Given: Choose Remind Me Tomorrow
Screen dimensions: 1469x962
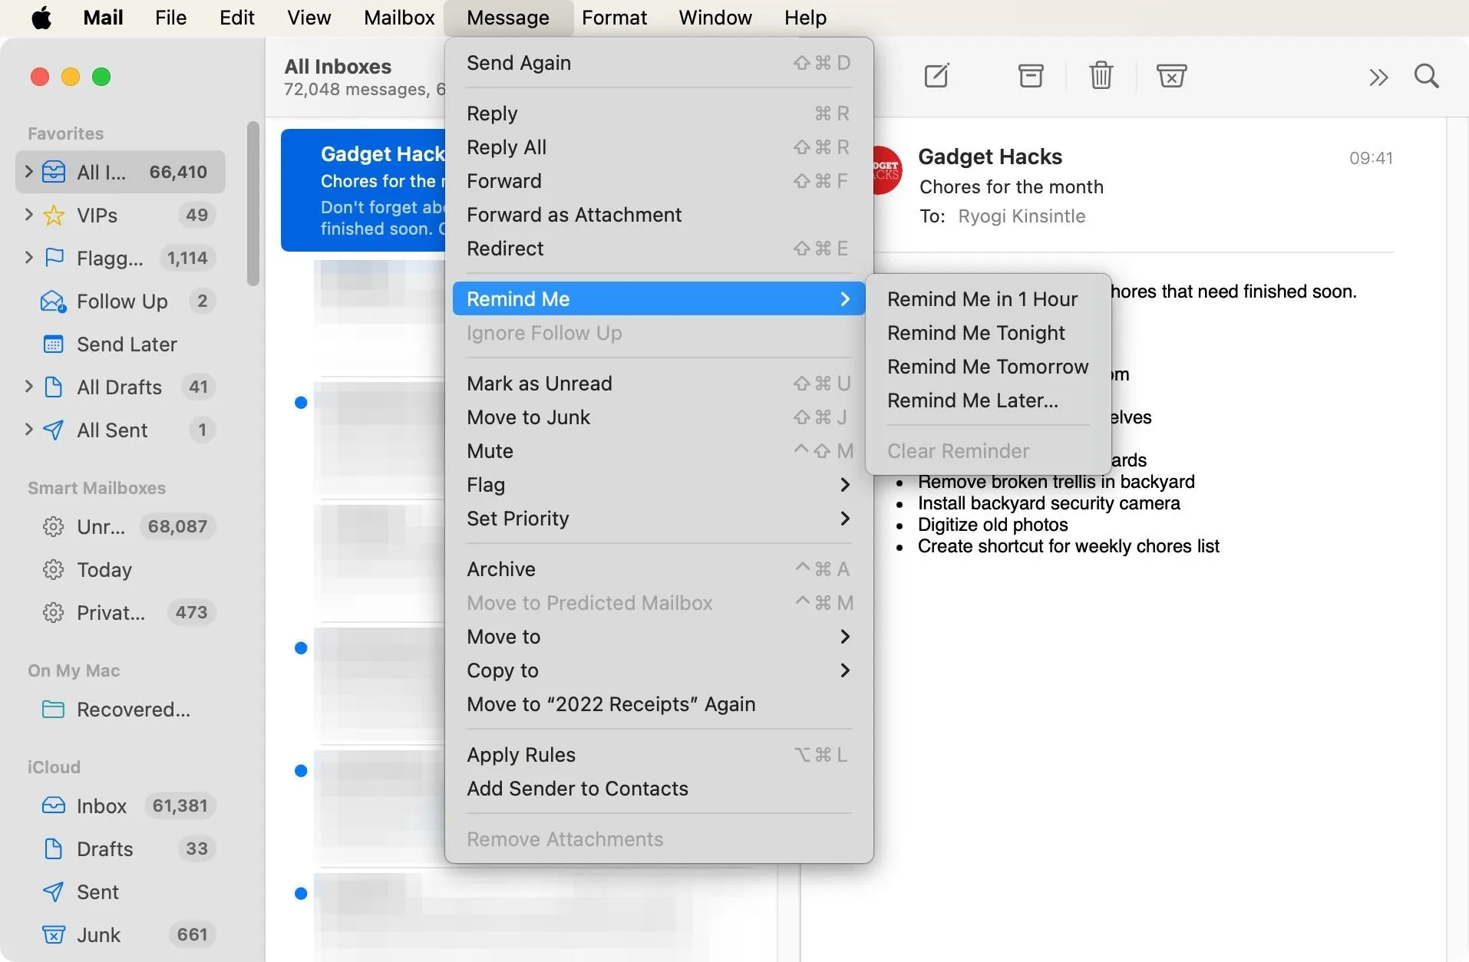Looking at the screenshot, I should tap(988, 367).
